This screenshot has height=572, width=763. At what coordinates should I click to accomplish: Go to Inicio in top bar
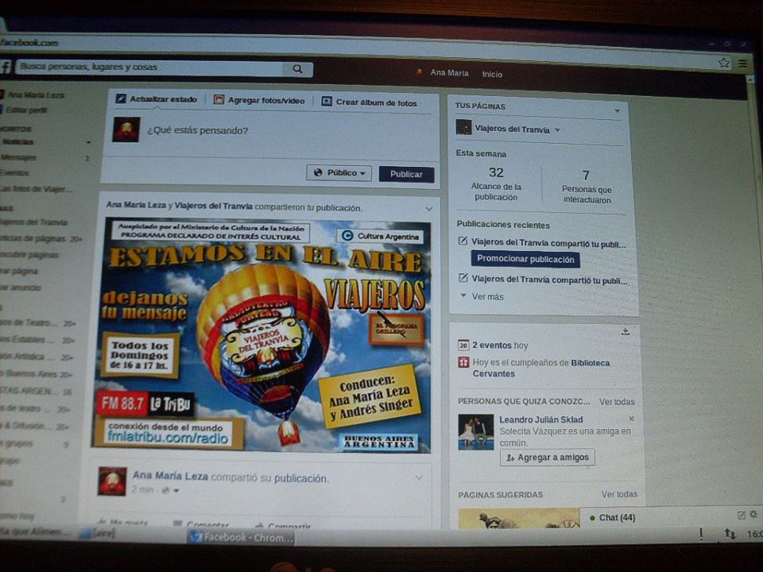[492, 74]
